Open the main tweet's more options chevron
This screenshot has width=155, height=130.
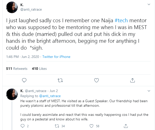(149, 5)
